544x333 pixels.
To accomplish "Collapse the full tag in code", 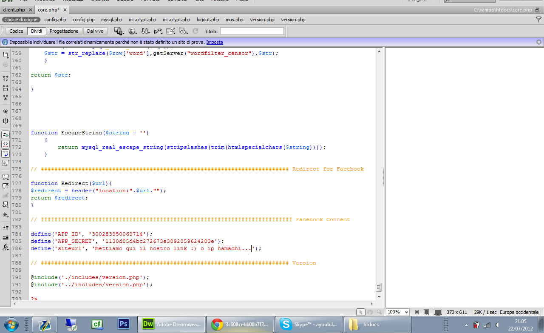I will point(6,79).
